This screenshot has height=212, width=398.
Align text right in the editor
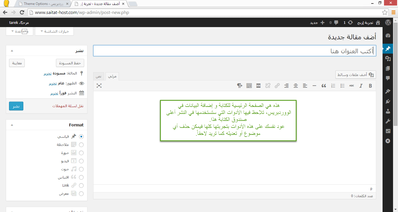286,86
